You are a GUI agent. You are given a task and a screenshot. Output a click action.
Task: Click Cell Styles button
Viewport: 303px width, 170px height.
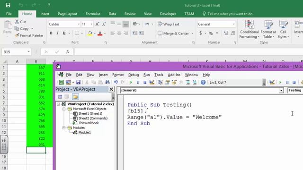point(283,29)
